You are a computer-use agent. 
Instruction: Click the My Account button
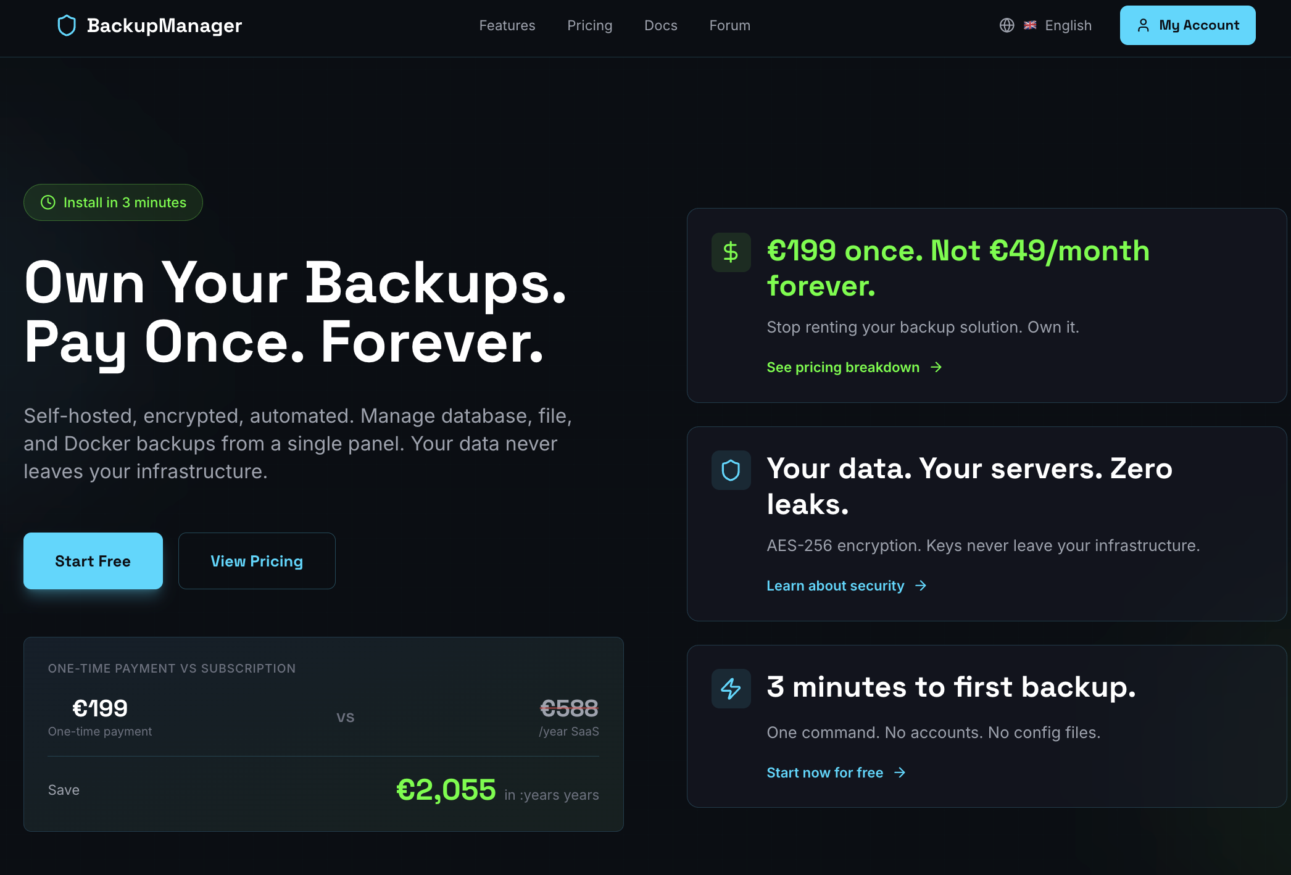(x=1187, y=25)
